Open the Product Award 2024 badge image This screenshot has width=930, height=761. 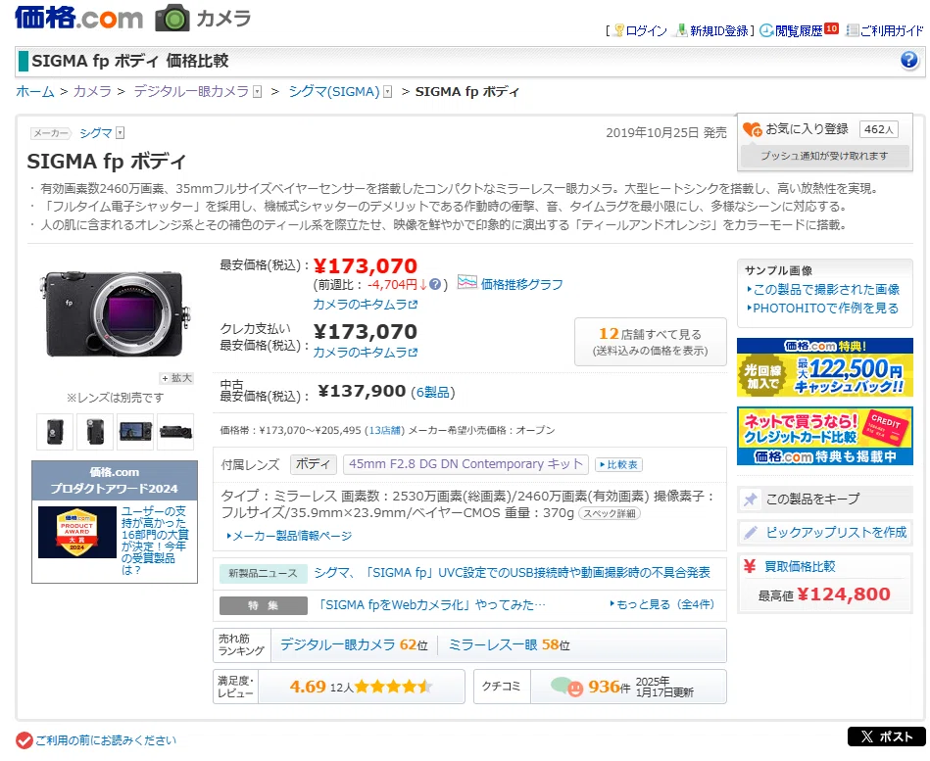click(77, 532)
